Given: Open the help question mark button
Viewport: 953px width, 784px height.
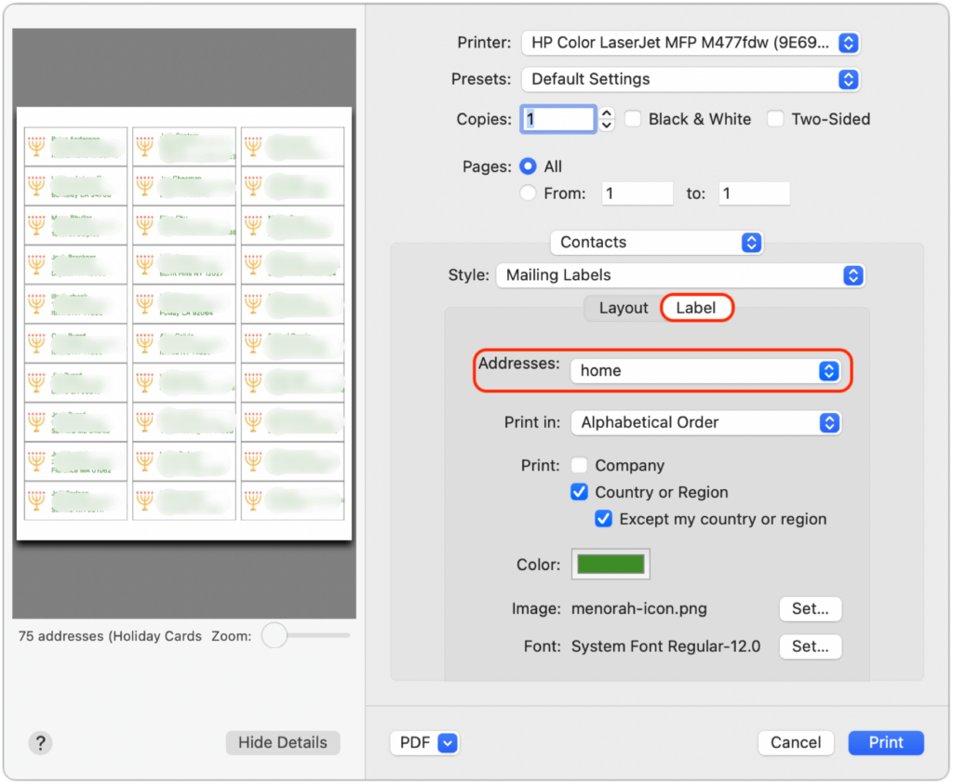Looking at the screenshot, I should (40, 743).
